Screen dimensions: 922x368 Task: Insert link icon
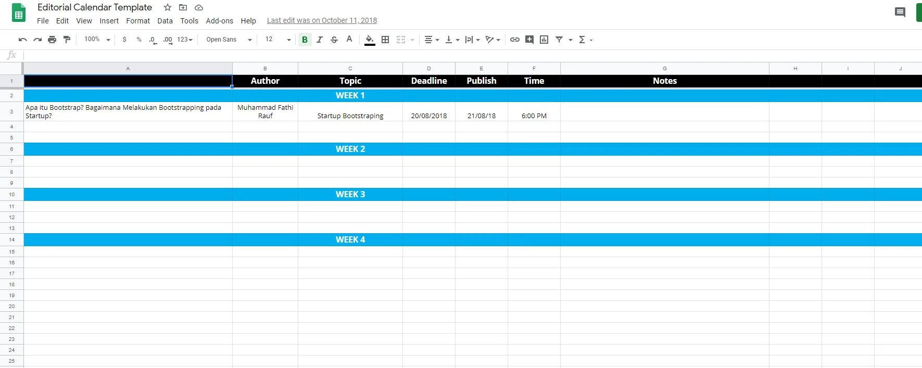pyautogui.click(x=515, y=40)
